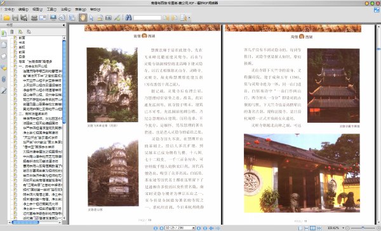381x231 pixels.
Task: Activate the Hand tool
Action: [x=83, y=18]
